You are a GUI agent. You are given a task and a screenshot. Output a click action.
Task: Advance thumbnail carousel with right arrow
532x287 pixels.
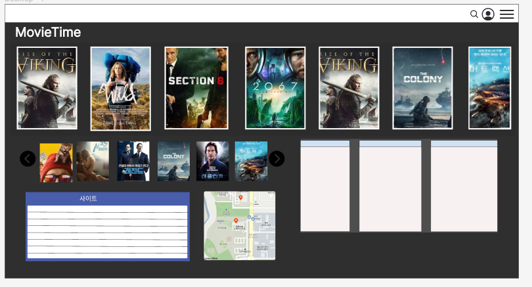pyautogui.click(x=277, y=158)
